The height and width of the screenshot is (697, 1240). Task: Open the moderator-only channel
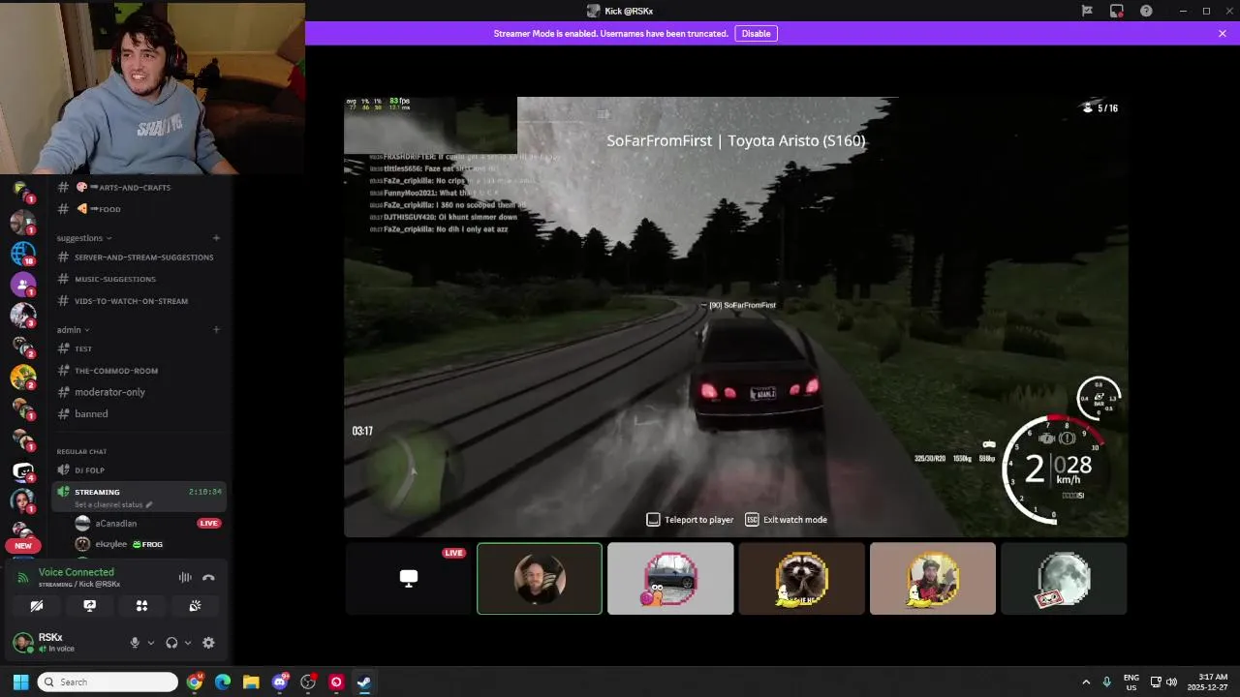(x=139, y=392)
